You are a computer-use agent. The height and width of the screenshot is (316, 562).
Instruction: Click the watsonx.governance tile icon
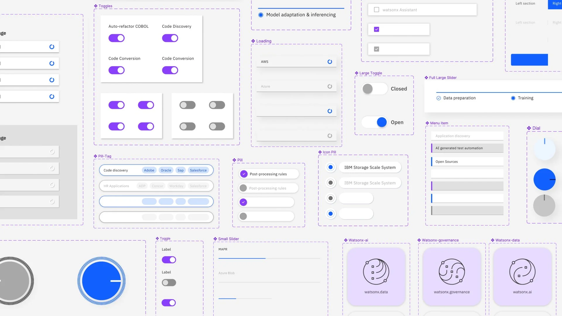click(x=452, y=272)
